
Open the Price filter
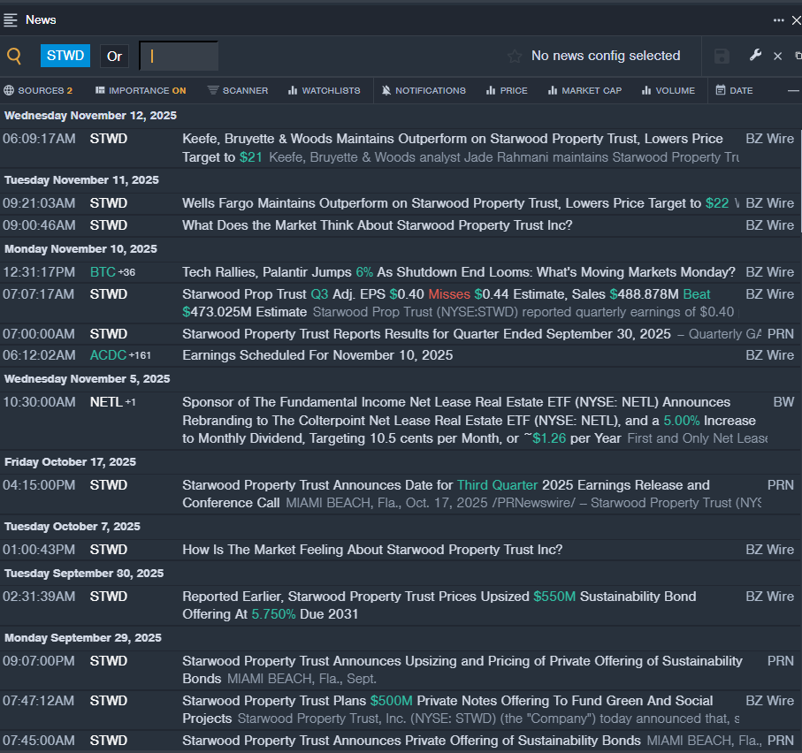click(x=507, y=90)
